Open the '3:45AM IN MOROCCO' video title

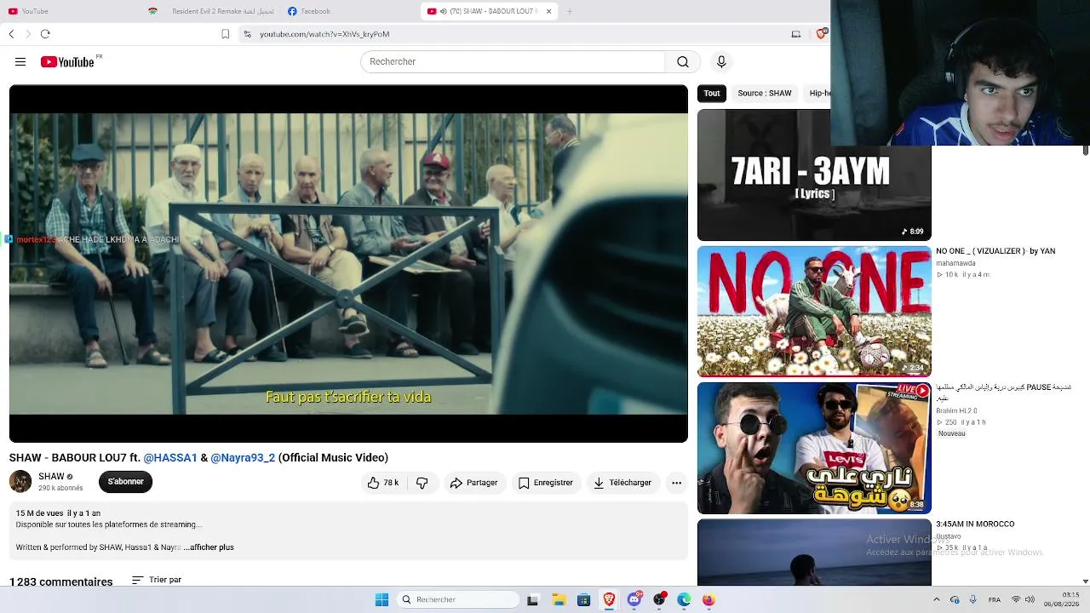pyautogui.click(x=975, y=524)
